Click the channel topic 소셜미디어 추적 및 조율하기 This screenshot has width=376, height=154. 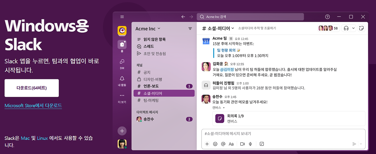coord(257,28)
